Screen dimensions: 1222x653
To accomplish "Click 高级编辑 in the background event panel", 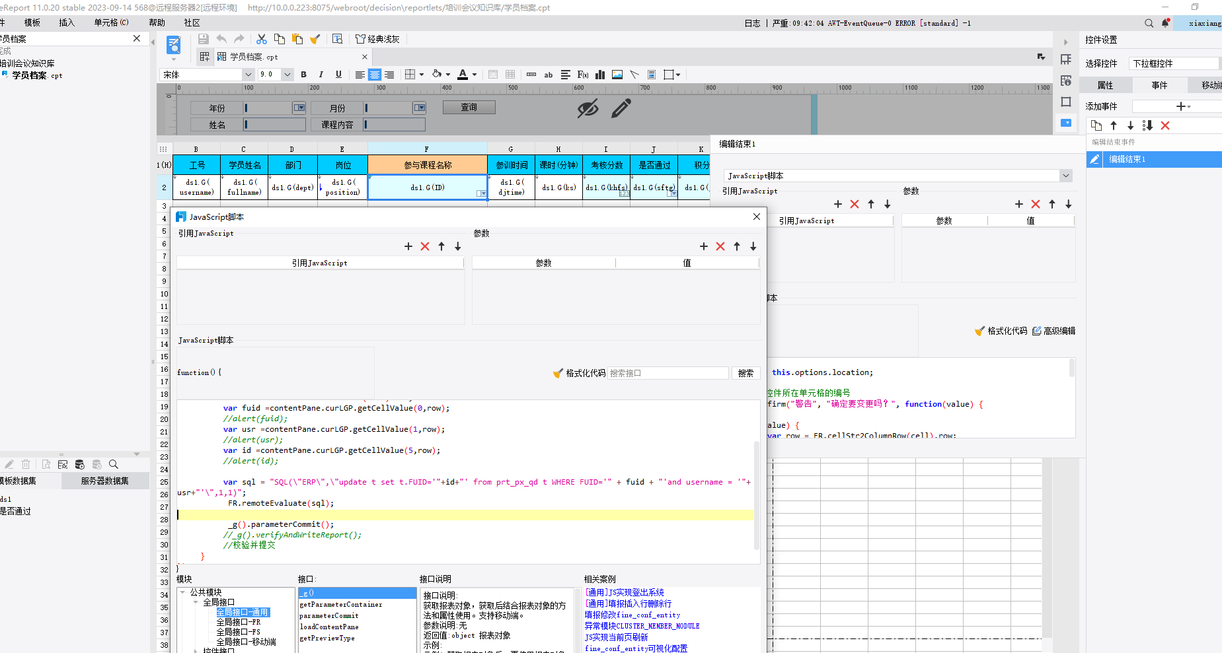I will tap(1054, 331).
